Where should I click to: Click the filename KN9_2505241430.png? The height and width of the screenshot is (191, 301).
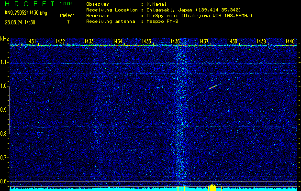26,13
